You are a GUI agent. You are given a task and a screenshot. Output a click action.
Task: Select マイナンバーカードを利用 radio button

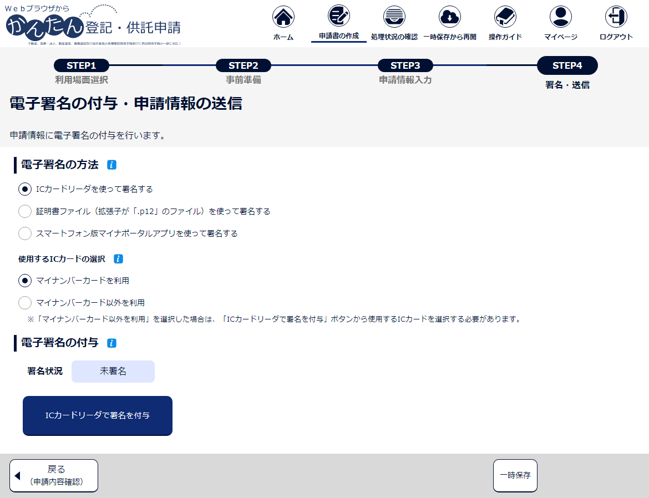click(x=25, y=281)
